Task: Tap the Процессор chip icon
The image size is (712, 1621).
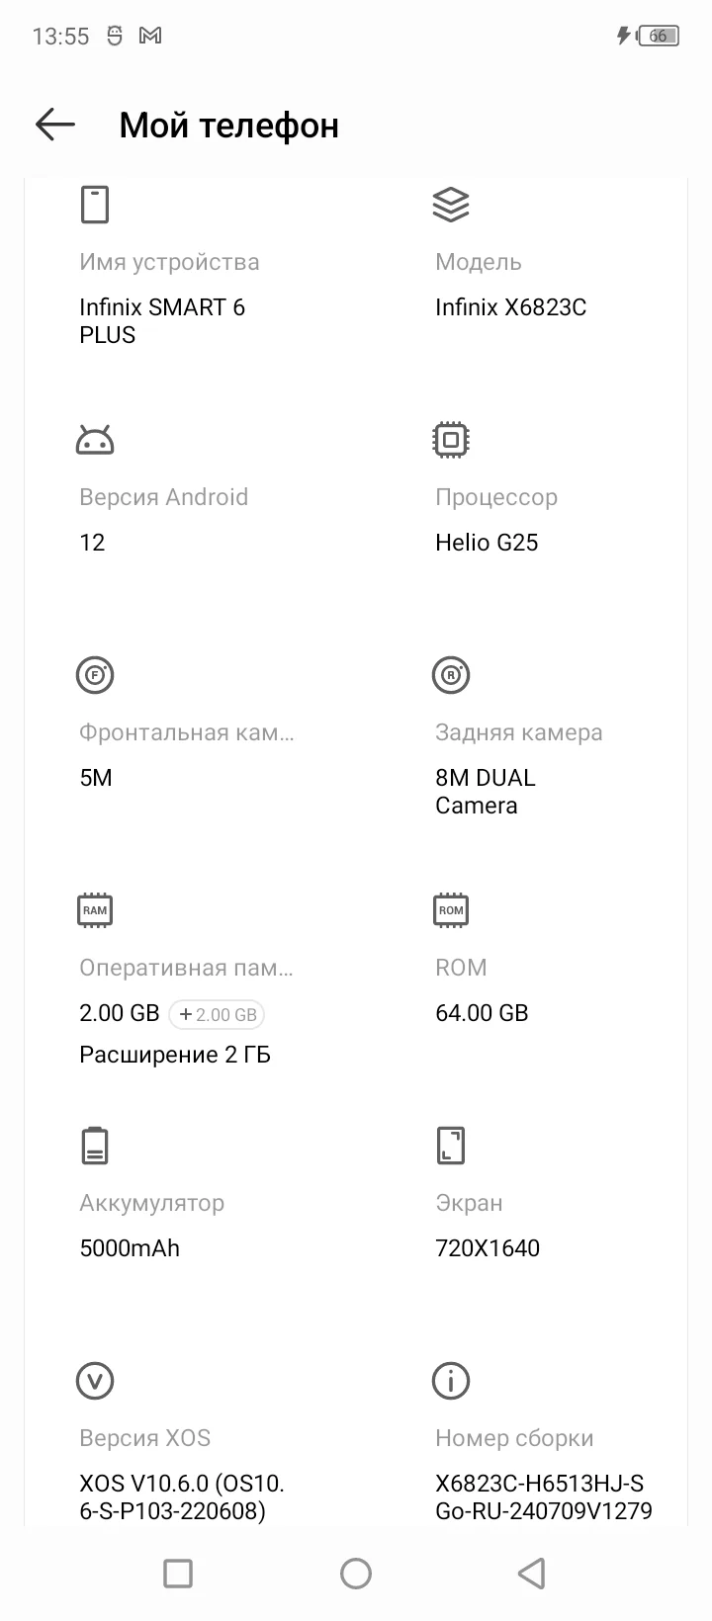Action: (451, 440)
